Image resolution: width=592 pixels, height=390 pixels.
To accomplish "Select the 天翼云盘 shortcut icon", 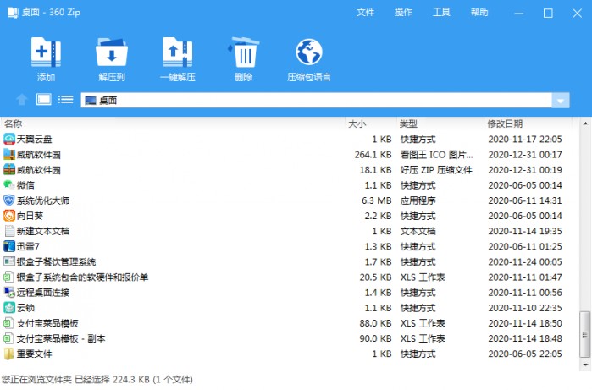I will [9, 140].
